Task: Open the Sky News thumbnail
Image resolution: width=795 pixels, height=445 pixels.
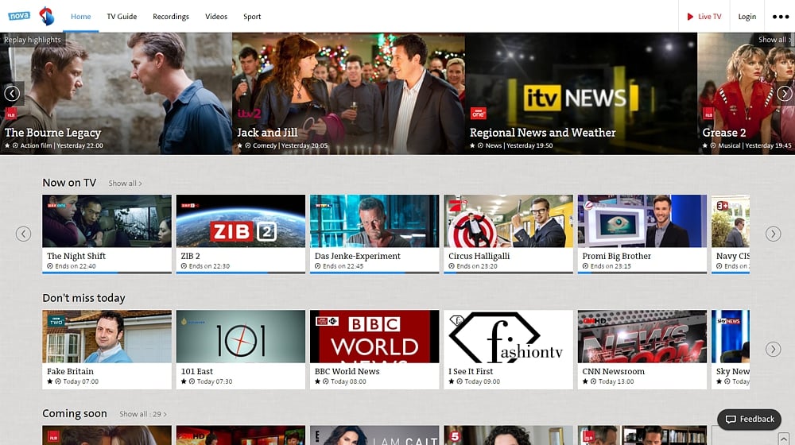Action: pos(731,337)
